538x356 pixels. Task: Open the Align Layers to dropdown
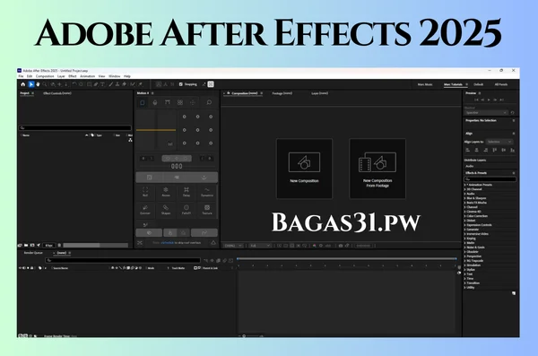tap(499, 142)
